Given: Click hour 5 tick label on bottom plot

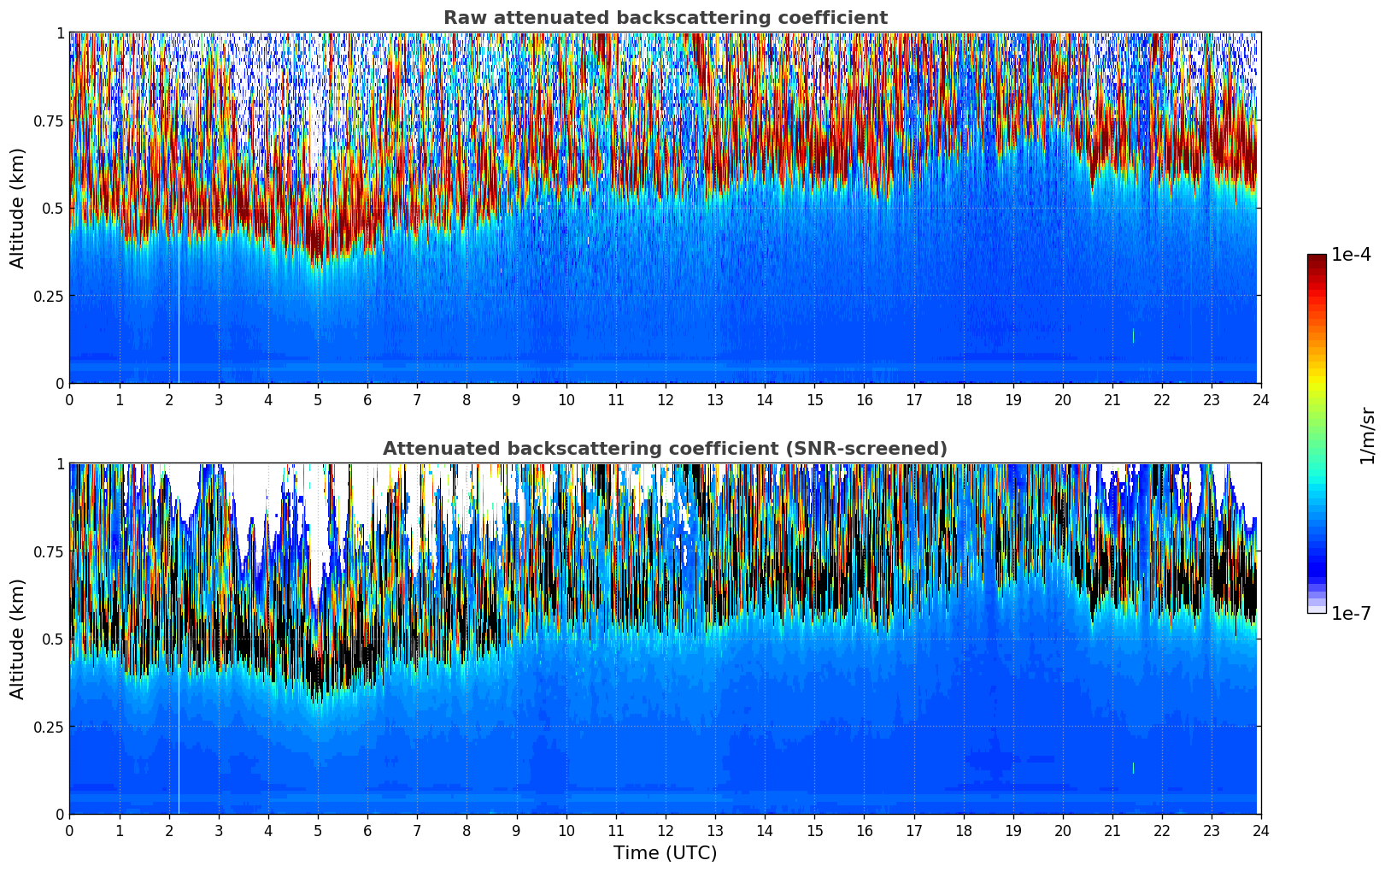Looking at the screenshot, I should 318,831.
